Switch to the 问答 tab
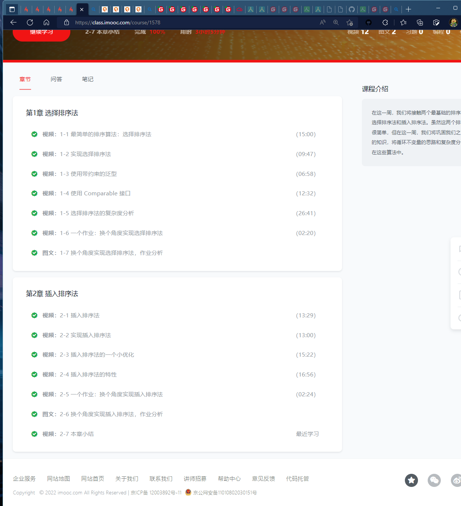The image size is (461, 506). point(57,79)
